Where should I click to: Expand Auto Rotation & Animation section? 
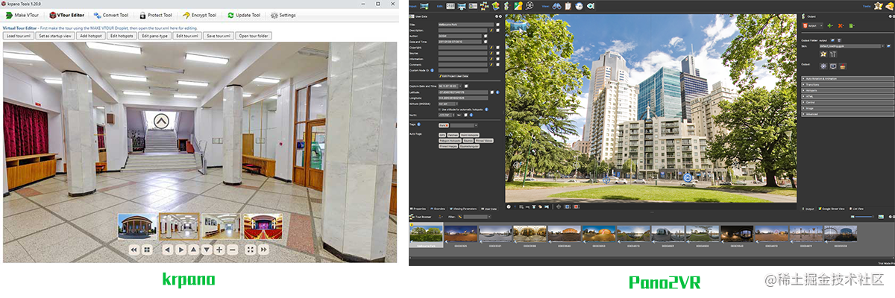coord(847,78)
